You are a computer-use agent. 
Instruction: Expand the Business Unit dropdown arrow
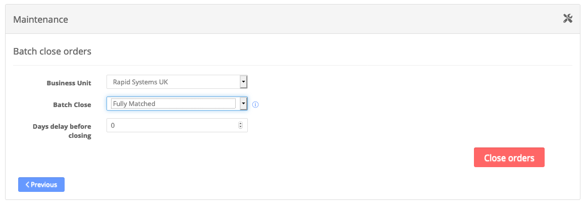tap(243, 82)
